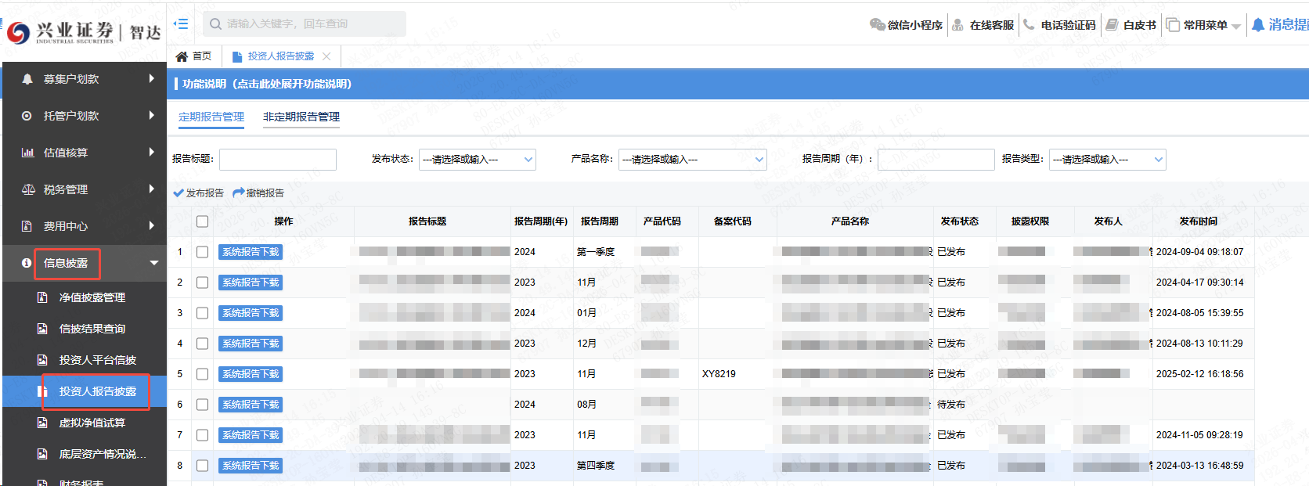This screenshot has width=1309, height=486.
Task: Click the 底层资产情况说 file icon
Action: tap(43, 454)
